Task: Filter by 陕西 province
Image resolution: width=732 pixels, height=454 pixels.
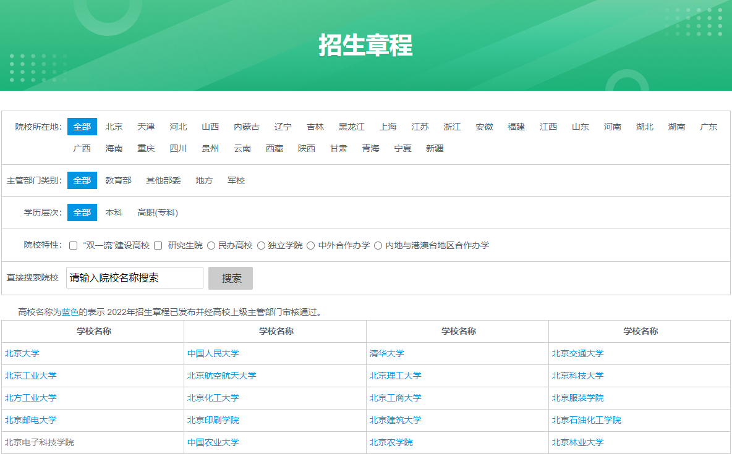Action: [307, 148]
